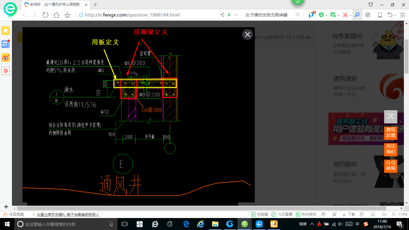Click the search box with suggested text

tap(266, 15)
